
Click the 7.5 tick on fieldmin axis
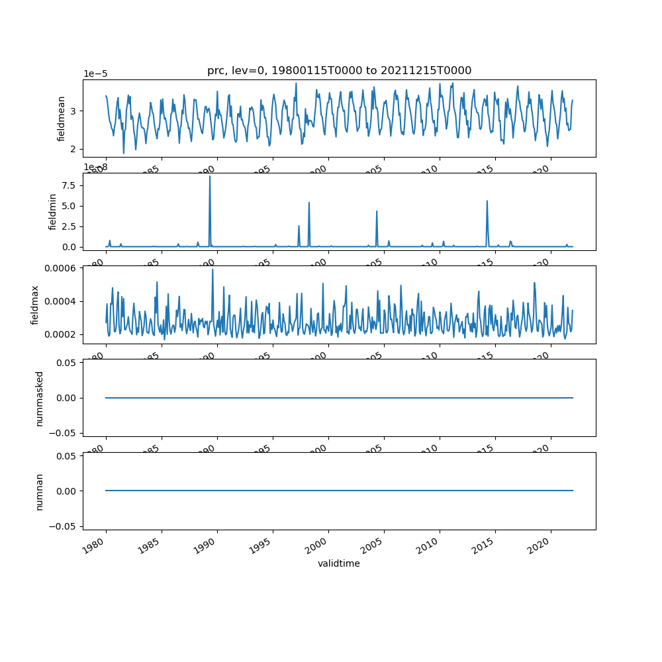[69, 185]
